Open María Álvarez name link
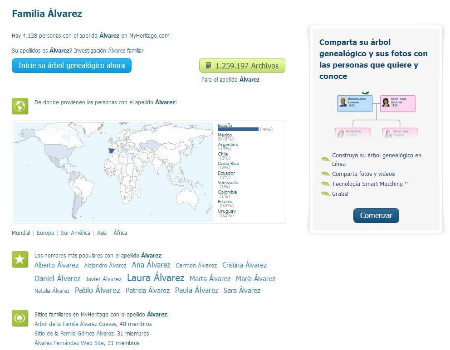The width and height of the screenshot is (450, 350). point(256,278)
